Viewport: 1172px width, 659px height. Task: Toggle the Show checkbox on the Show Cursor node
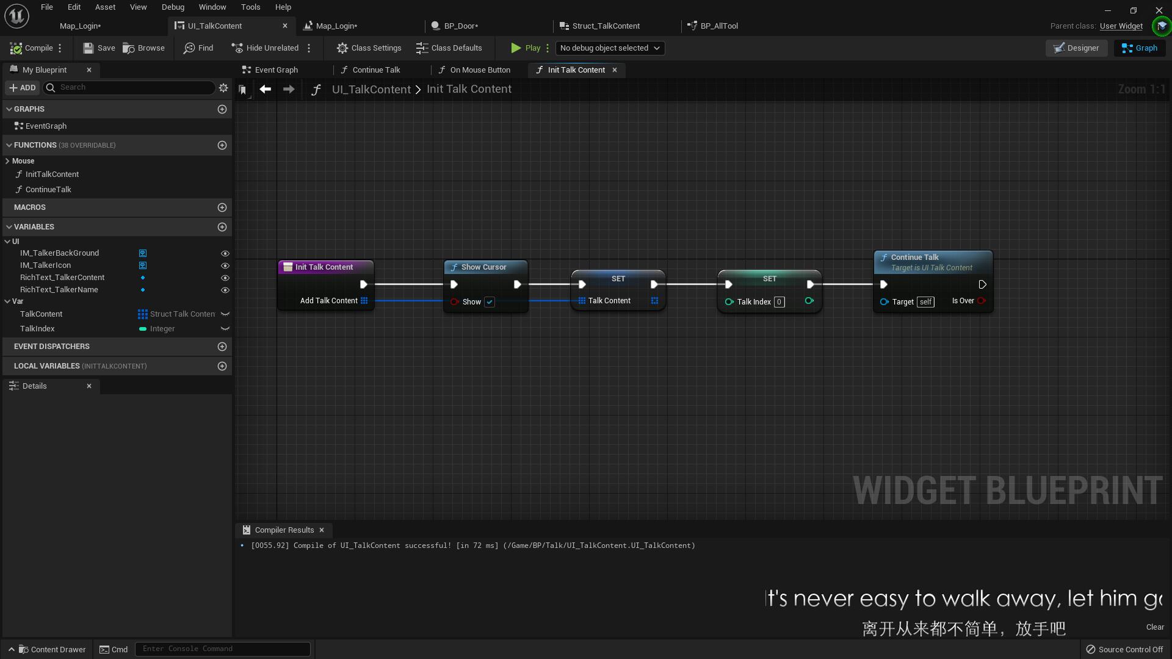(x=490, y=302)
